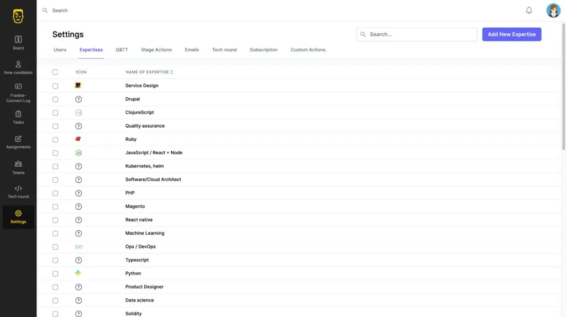Open the PHP expertise name
The image size is (566, 317).
click(x=130, y=193)
